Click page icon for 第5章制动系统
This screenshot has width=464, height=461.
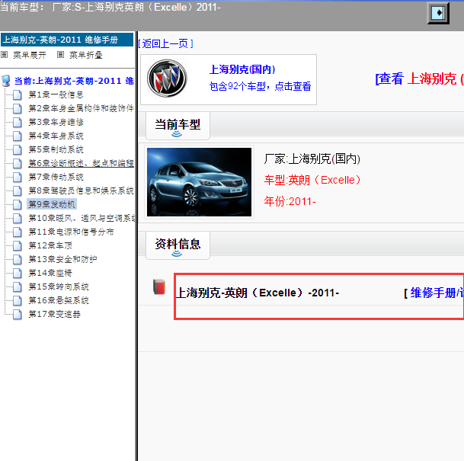18,149
